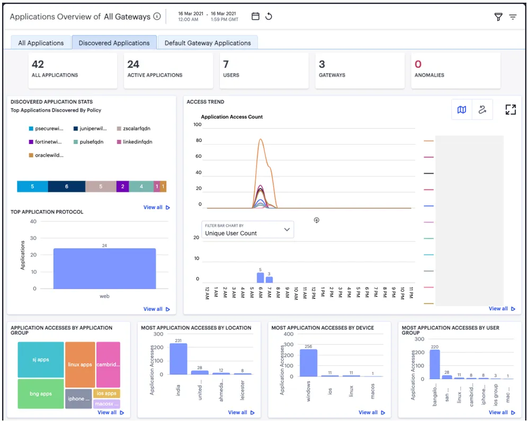
Task: Click the windows bar in device chart
Action: (x=308, y=363)
